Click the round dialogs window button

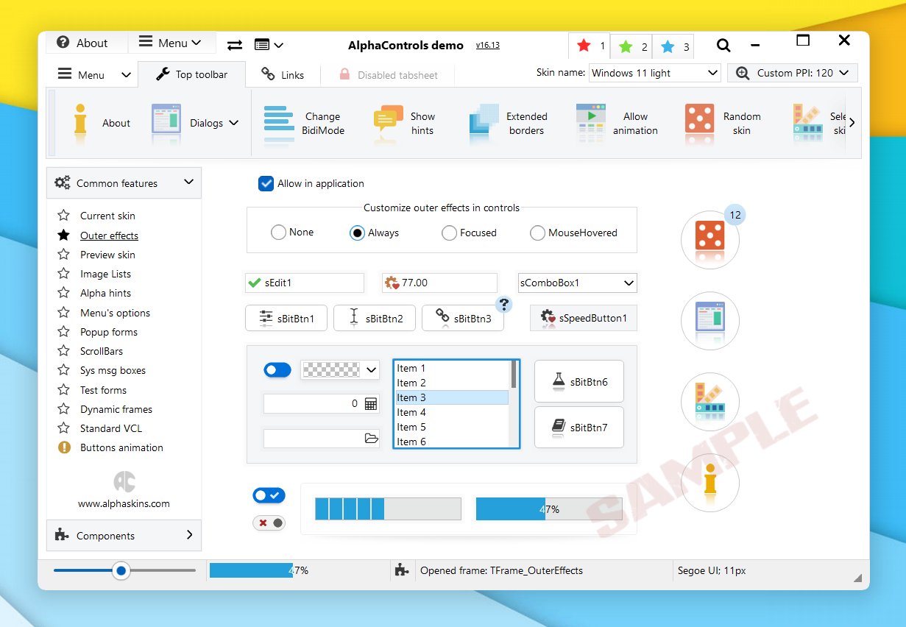point(710,320)
